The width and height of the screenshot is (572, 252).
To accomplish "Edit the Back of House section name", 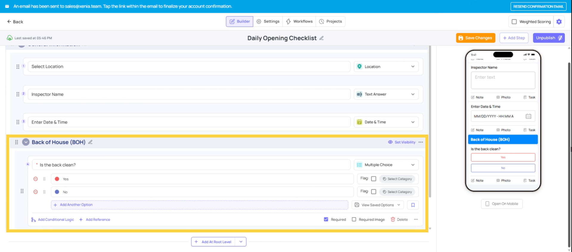I will point(90,142).
